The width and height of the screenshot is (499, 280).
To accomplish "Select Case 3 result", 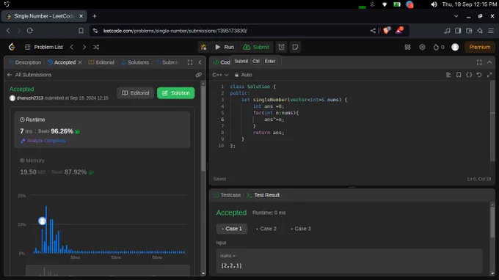I will [x=301, y=229].
